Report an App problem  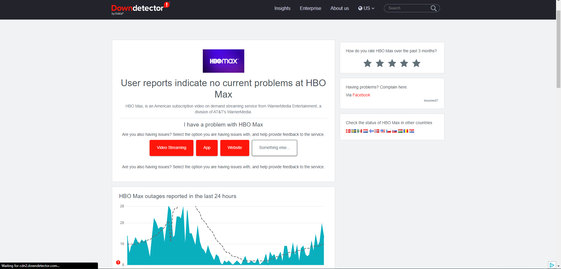coord(207,148)
